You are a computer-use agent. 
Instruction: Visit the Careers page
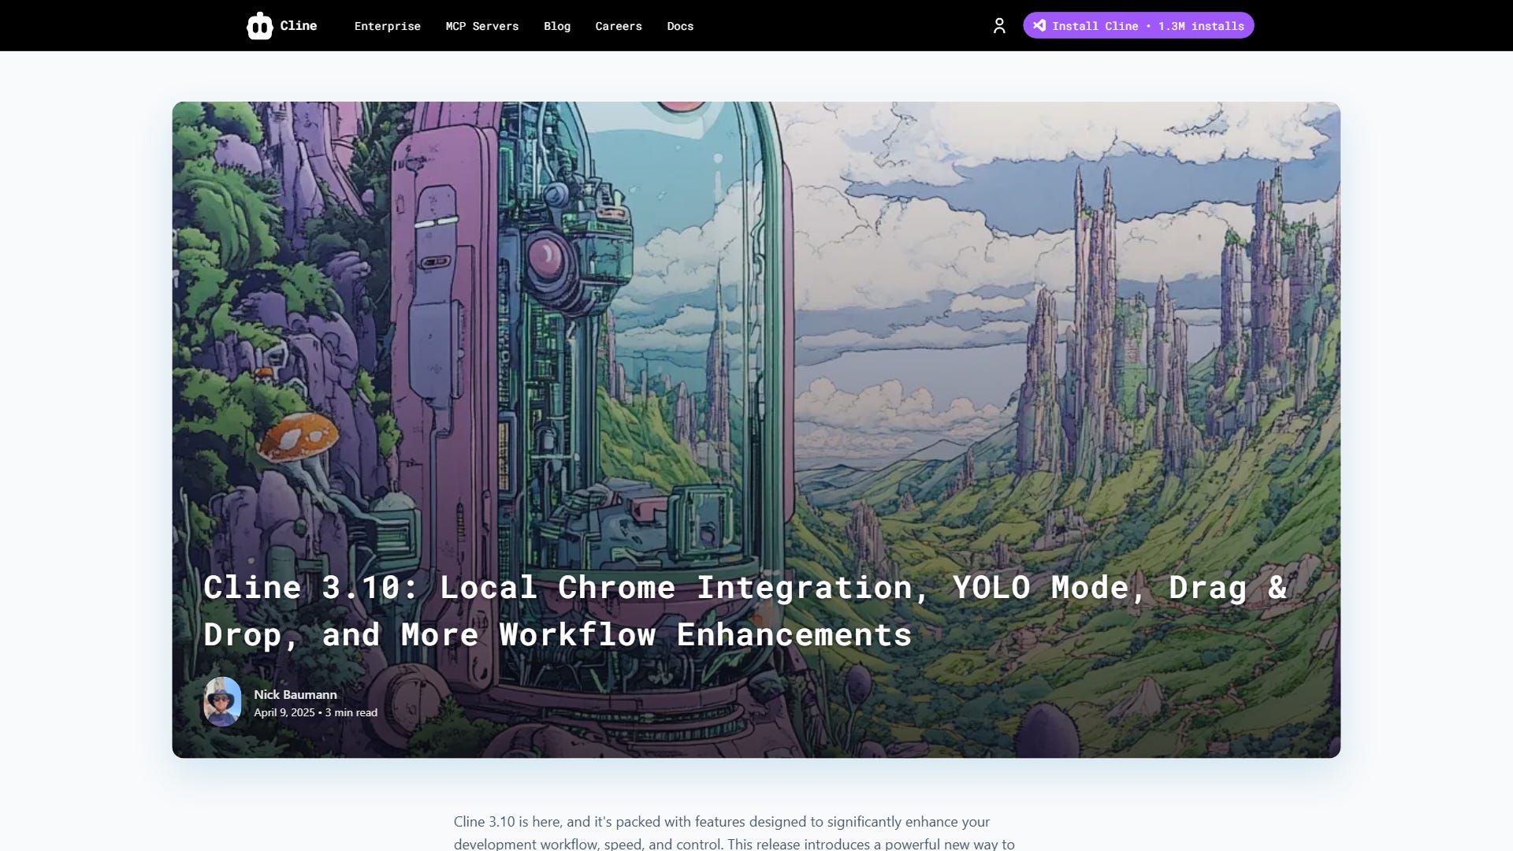pos(618,26)
